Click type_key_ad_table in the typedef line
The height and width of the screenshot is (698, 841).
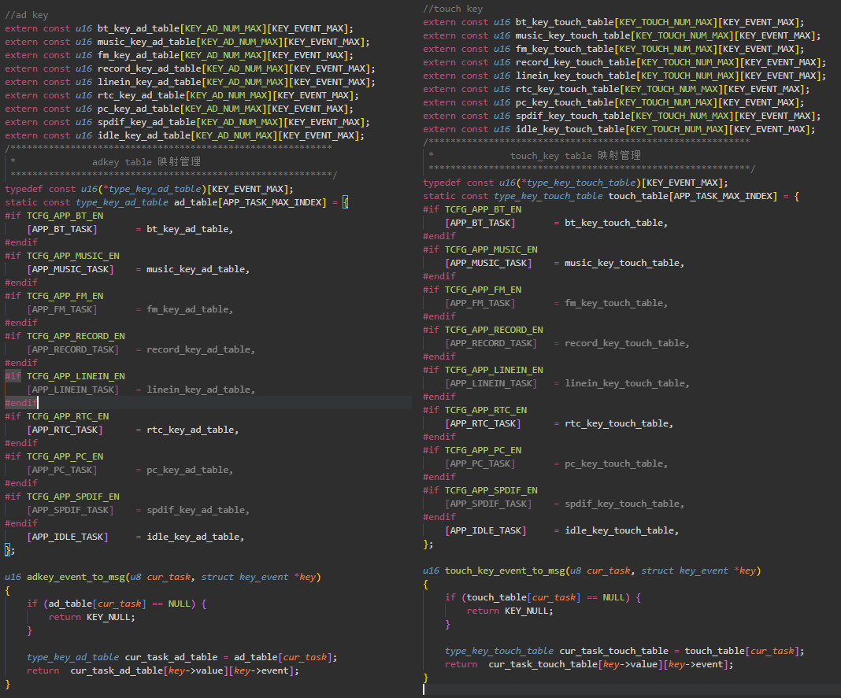[x=154, y=189]
